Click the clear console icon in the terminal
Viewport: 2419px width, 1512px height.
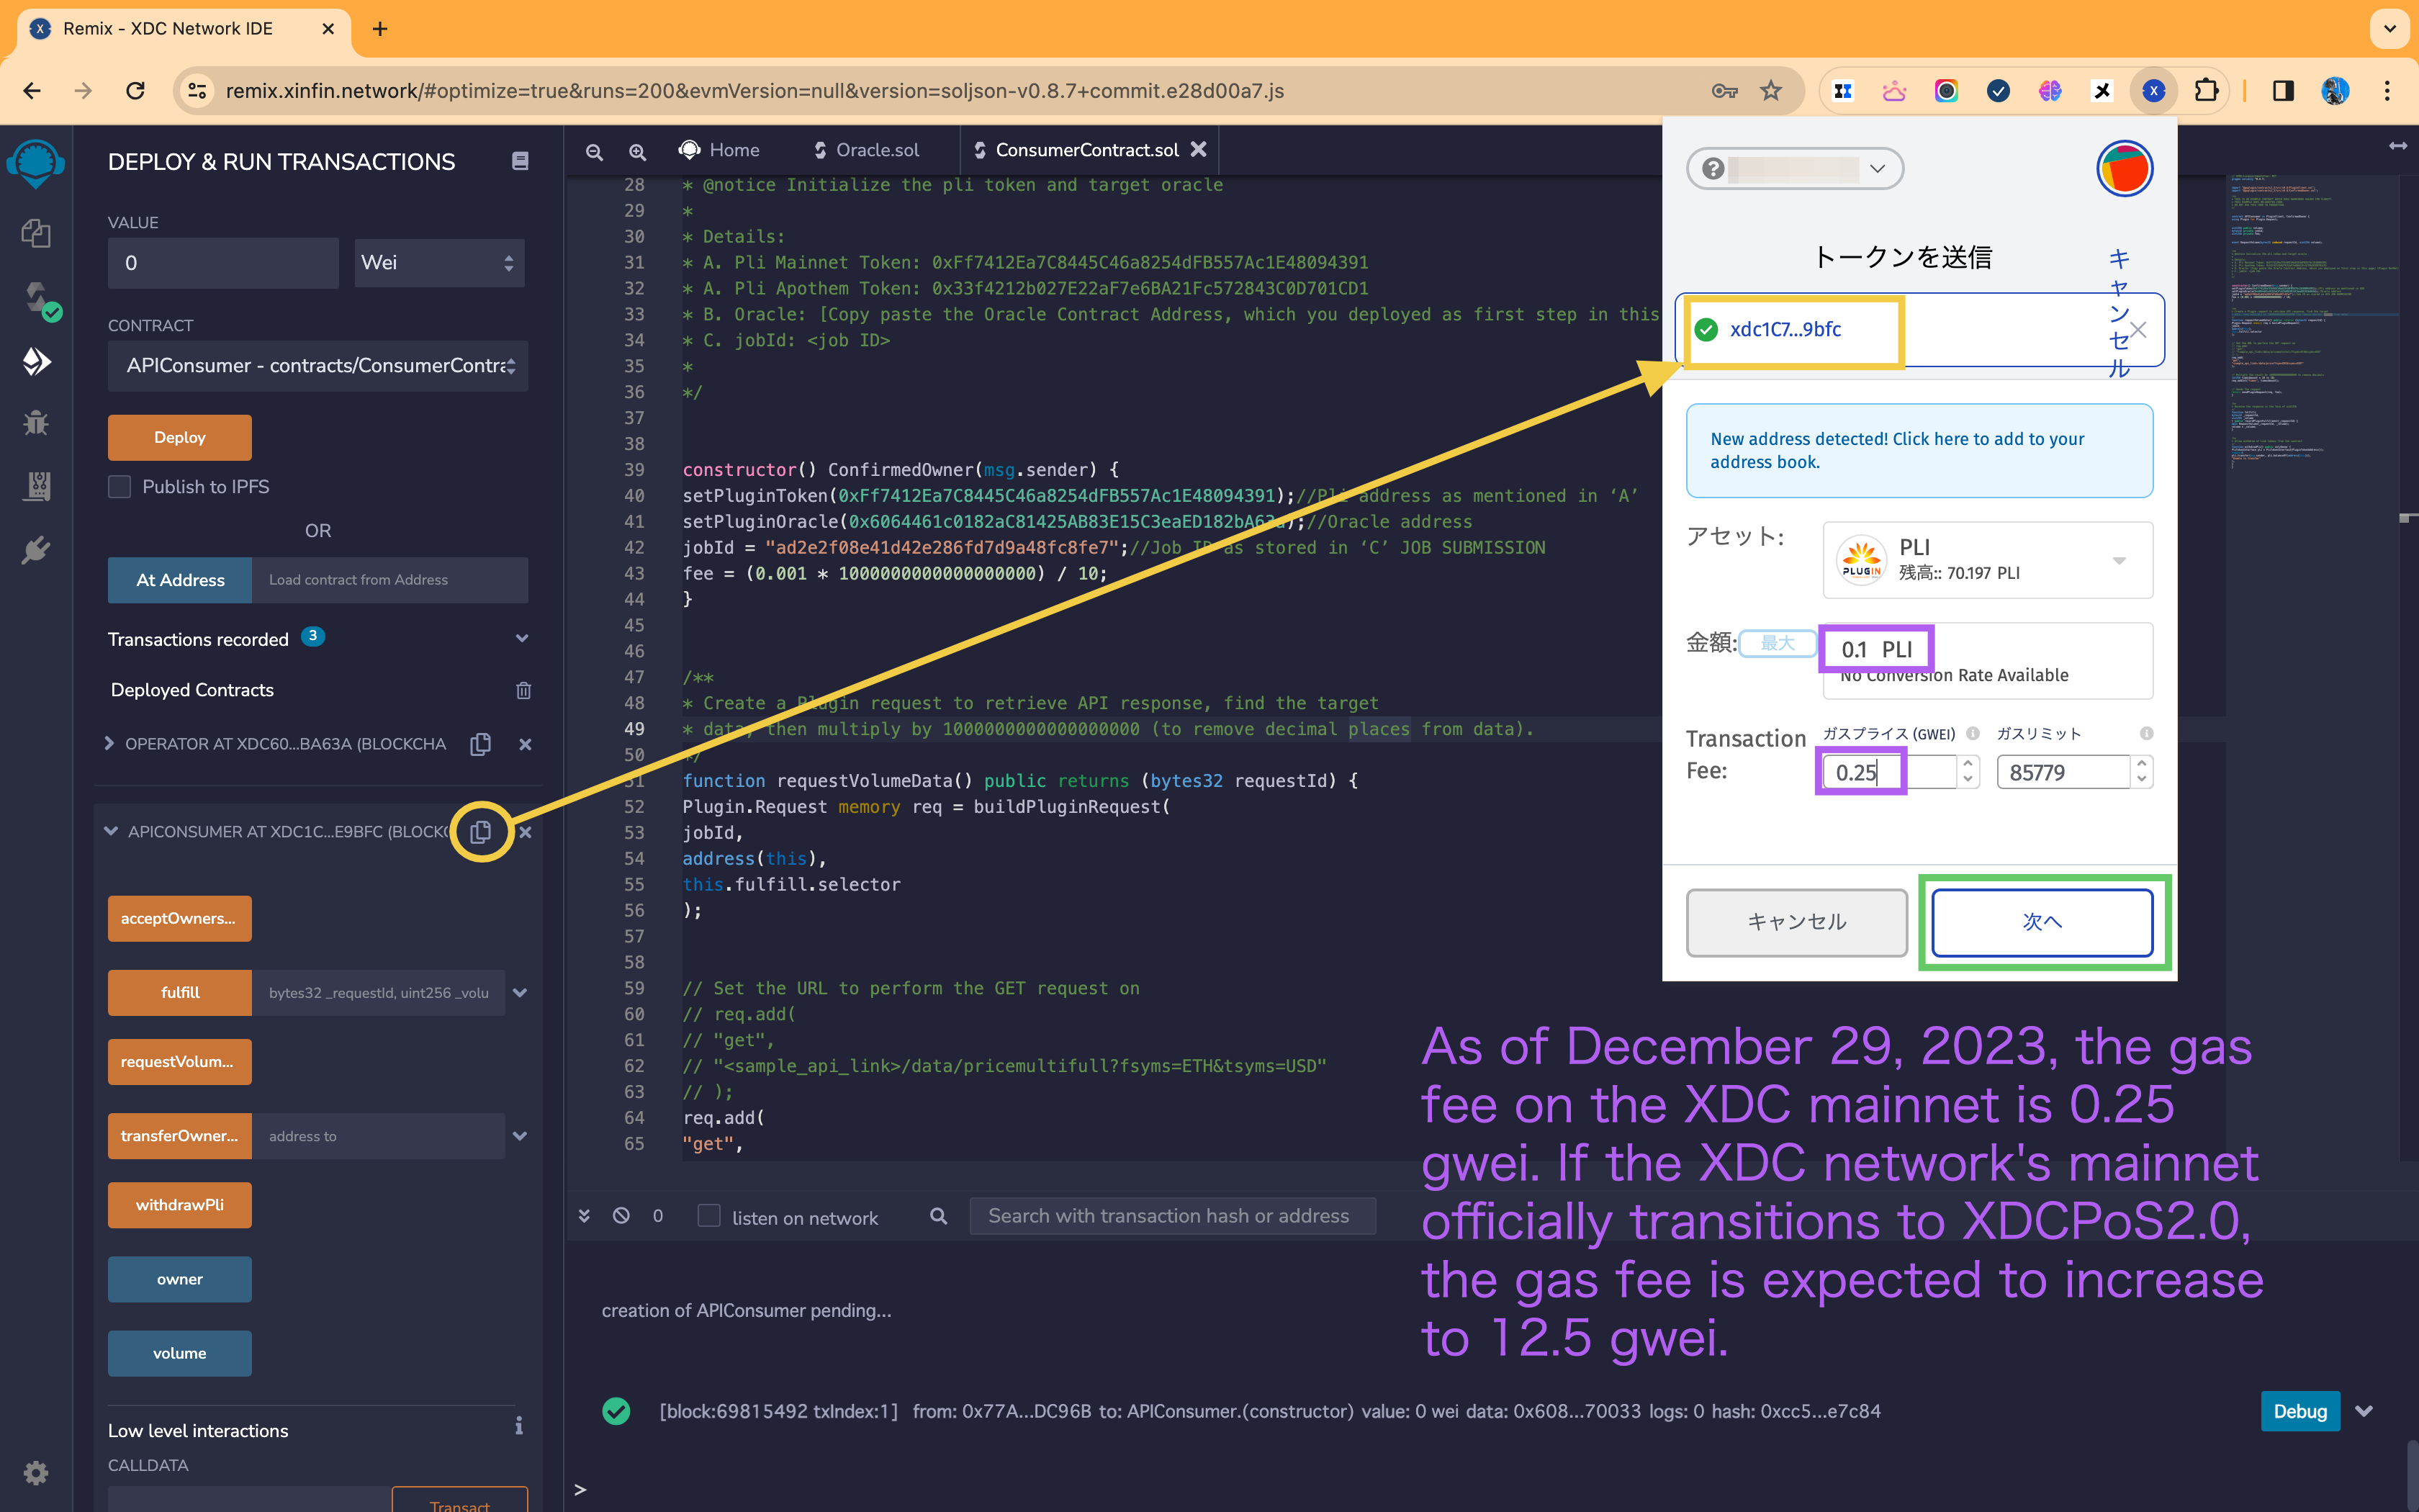click(x=622, y=1216)
